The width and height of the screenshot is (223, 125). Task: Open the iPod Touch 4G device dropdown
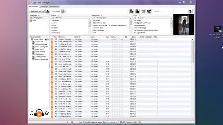(x=37, y=11)
